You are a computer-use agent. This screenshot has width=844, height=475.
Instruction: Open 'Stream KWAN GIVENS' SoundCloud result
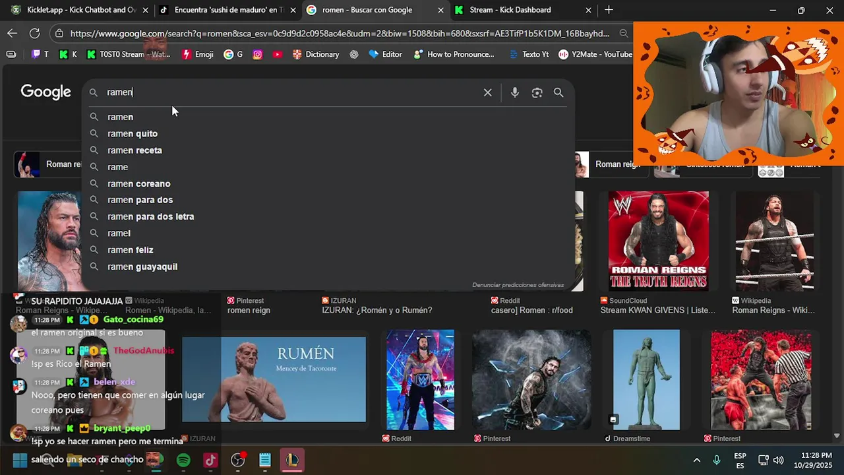658,310
